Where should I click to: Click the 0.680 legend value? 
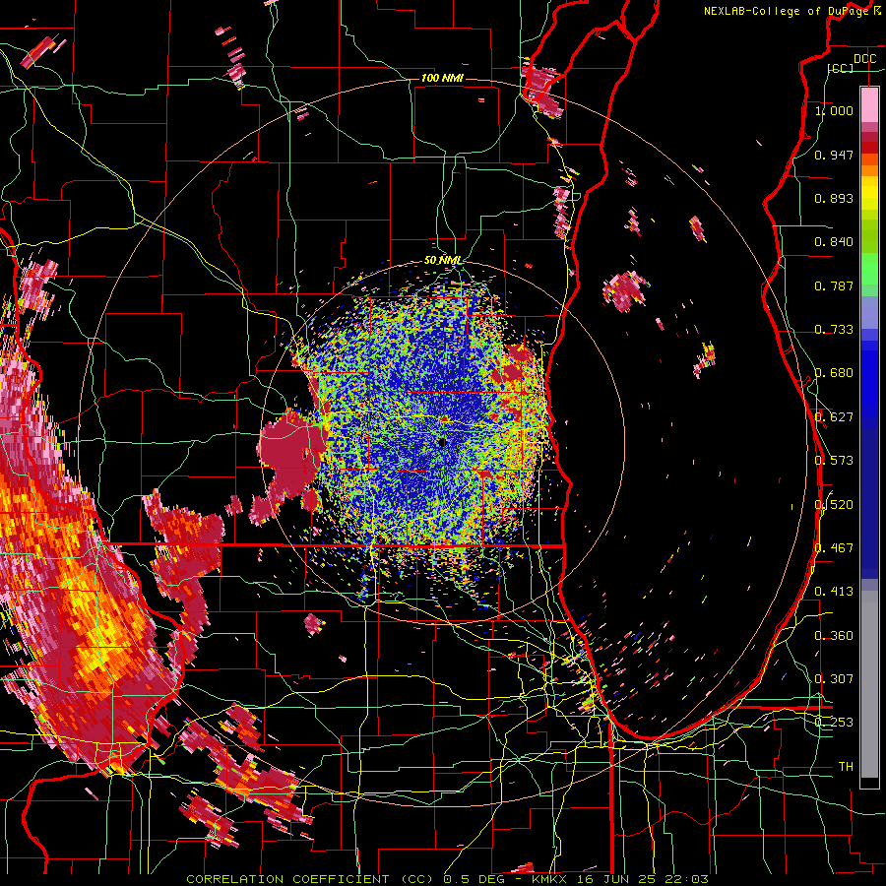(x=834, y=373)
